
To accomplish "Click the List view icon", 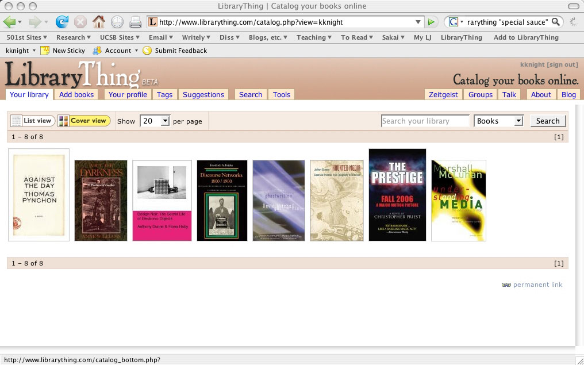I will click(17, 121).
